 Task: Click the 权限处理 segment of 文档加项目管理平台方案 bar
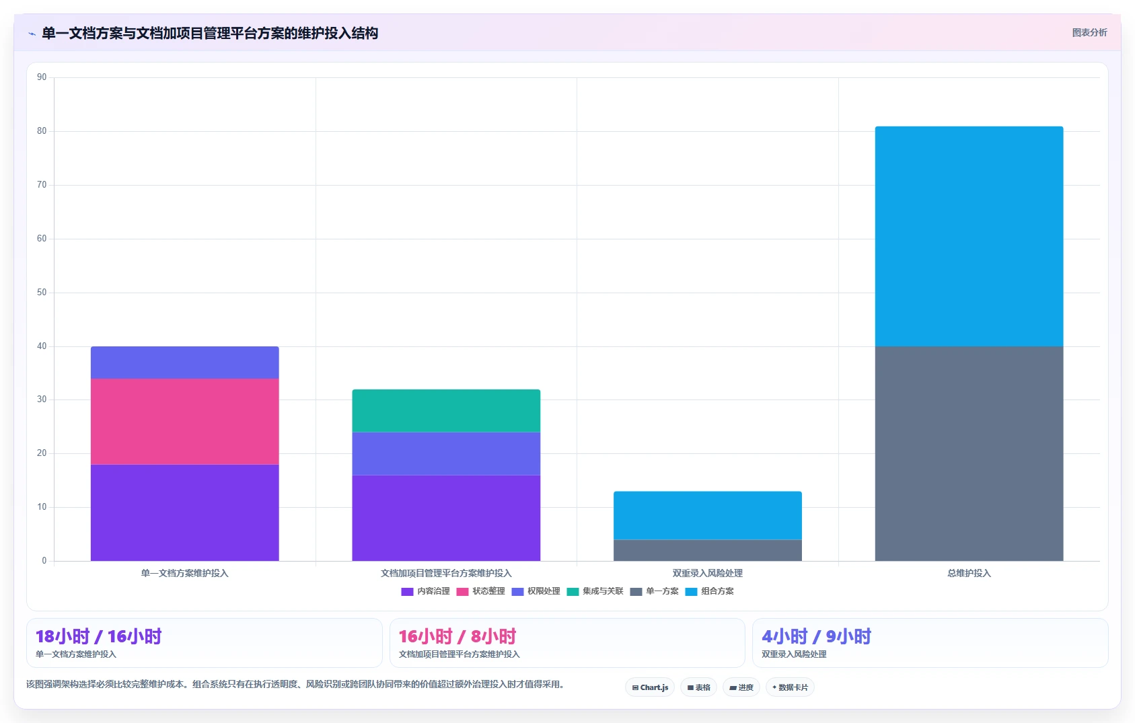click(x=446, y=454)
